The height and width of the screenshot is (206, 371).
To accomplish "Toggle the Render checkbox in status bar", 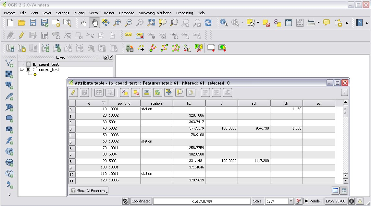I will [306, 201].
